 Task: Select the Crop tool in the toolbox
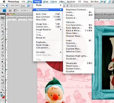click(x=3, y=31)
